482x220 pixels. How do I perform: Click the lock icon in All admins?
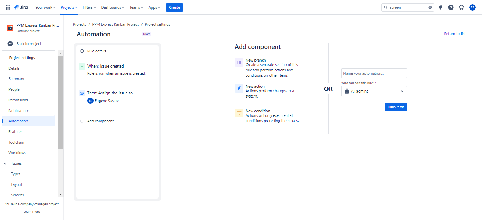[347, 91]
